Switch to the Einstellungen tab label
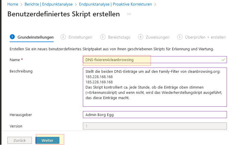 80,37
